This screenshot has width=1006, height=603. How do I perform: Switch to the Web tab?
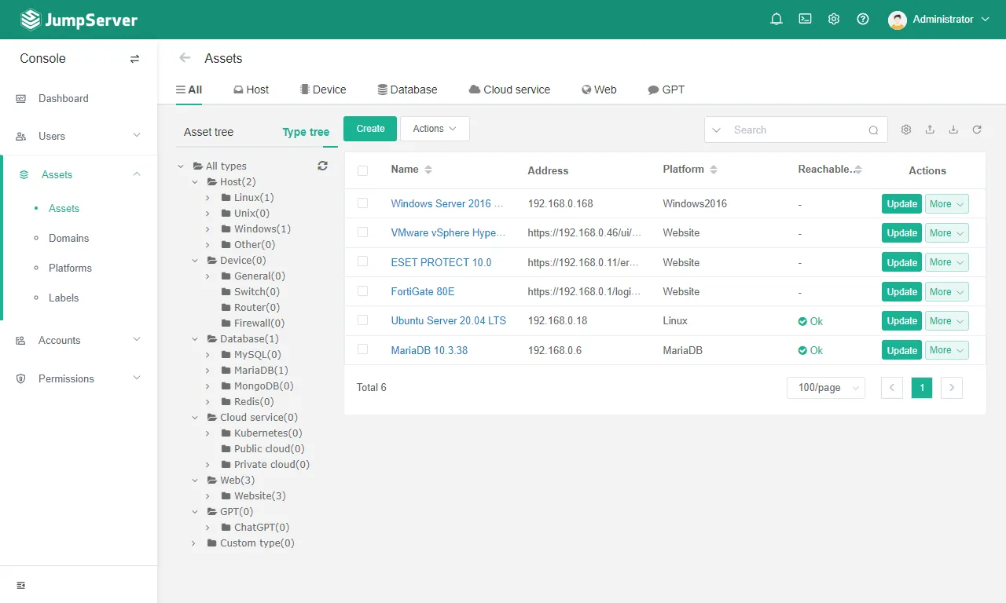[599, 90]
